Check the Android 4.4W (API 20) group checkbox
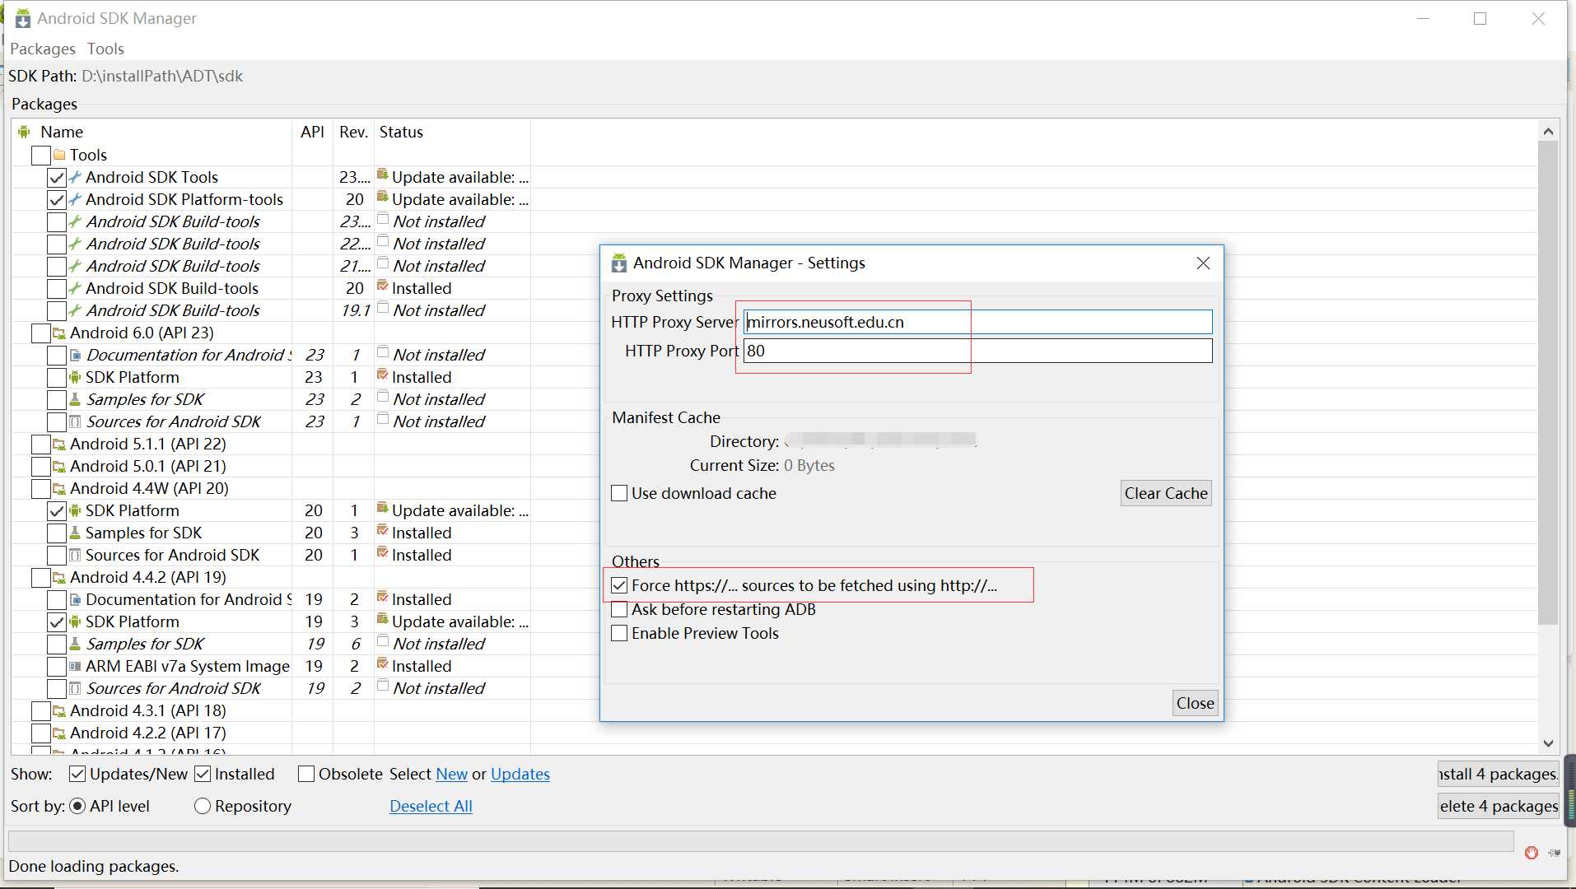 (x=40, y=488)
